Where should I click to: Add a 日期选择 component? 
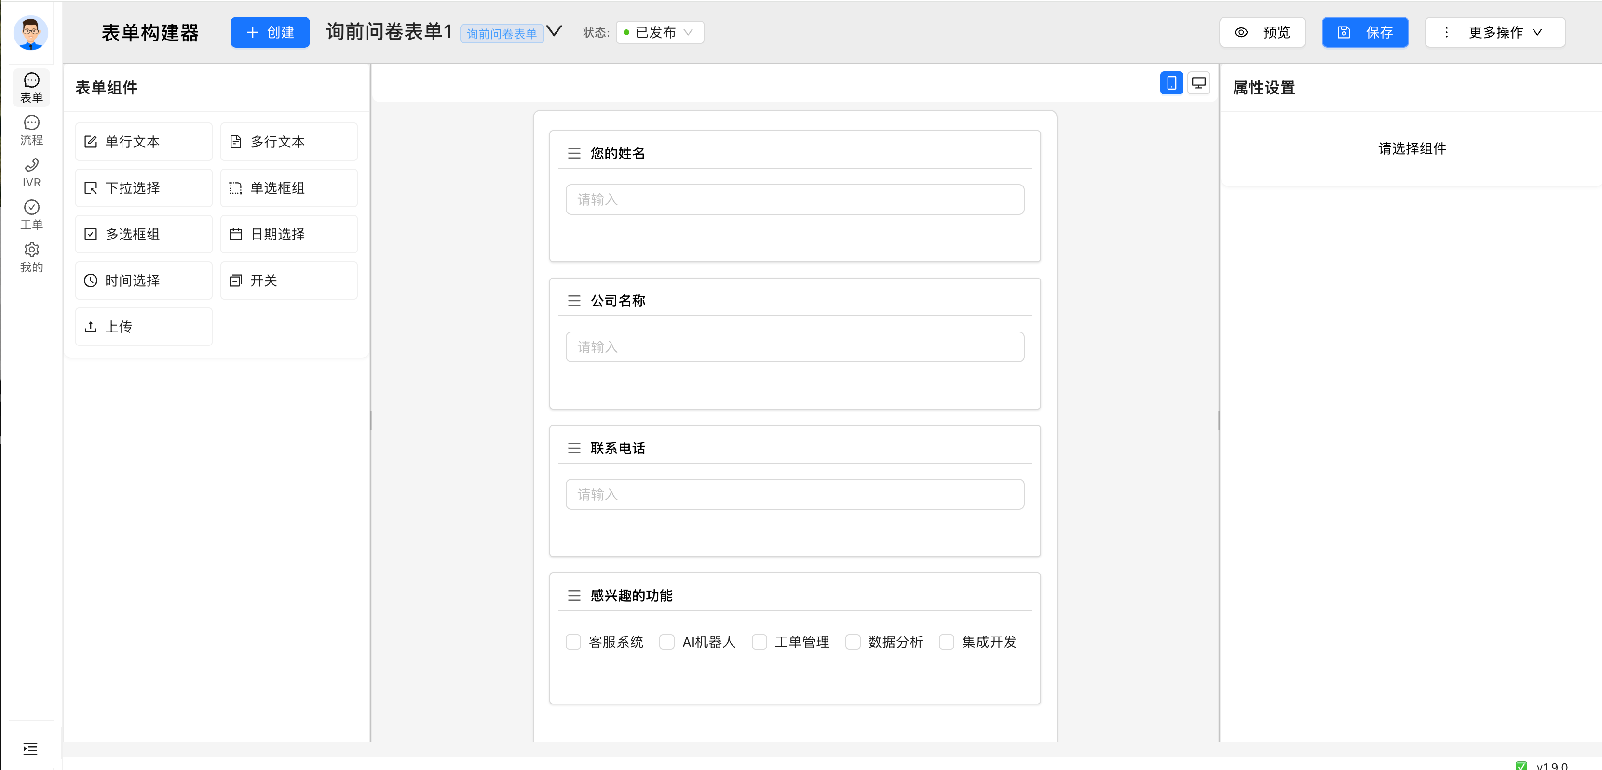(288, 234)
